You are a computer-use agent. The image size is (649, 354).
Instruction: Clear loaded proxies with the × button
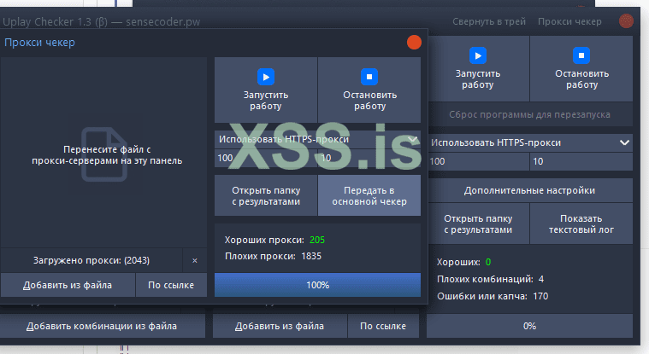coord(195,261)
